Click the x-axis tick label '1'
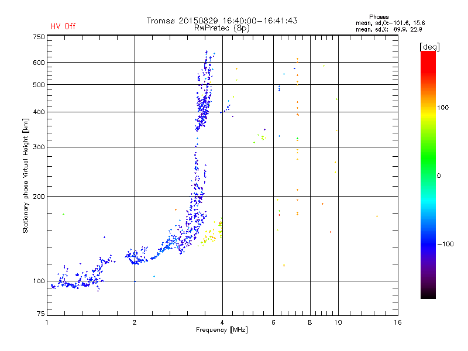Screen dimensions: 468x351 pyautogui.click(x=47, y=322)
